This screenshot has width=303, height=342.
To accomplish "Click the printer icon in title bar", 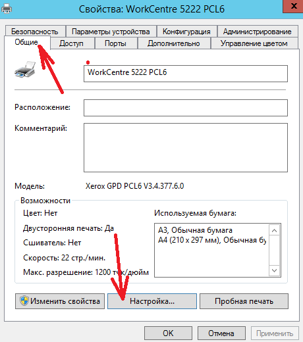I will tap(7, 9).
